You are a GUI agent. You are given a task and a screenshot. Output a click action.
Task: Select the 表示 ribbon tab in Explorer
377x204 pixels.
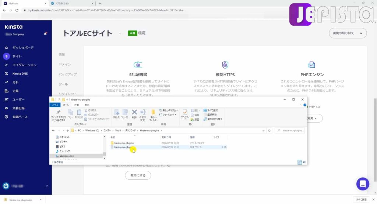click(87, 105)
